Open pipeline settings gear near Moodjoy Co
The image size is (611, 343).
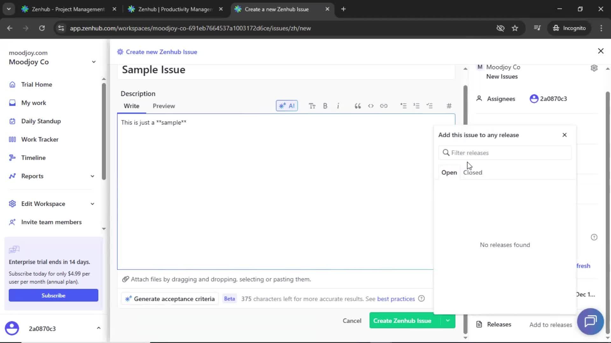[x=594, y=68]
